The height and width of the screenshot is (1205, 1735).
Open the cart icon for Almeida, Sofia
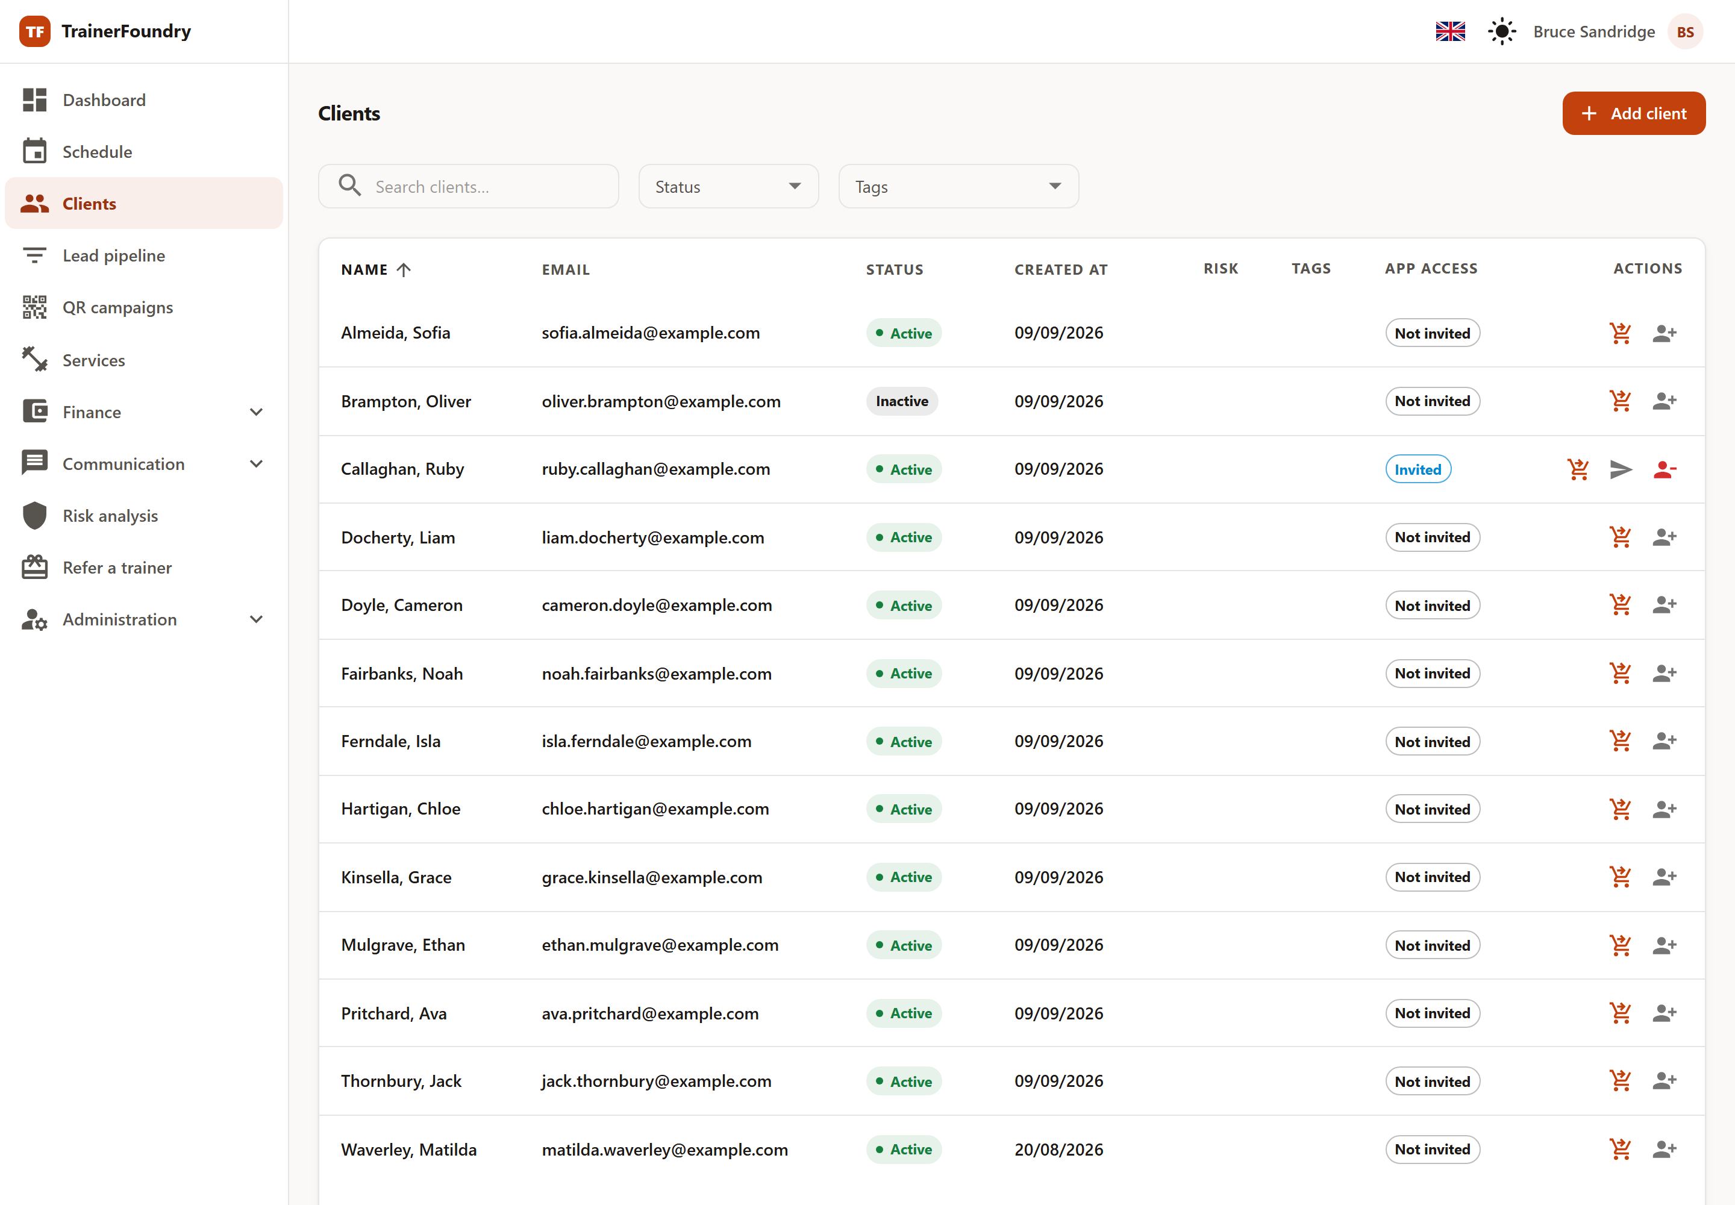pos(1621,333)
